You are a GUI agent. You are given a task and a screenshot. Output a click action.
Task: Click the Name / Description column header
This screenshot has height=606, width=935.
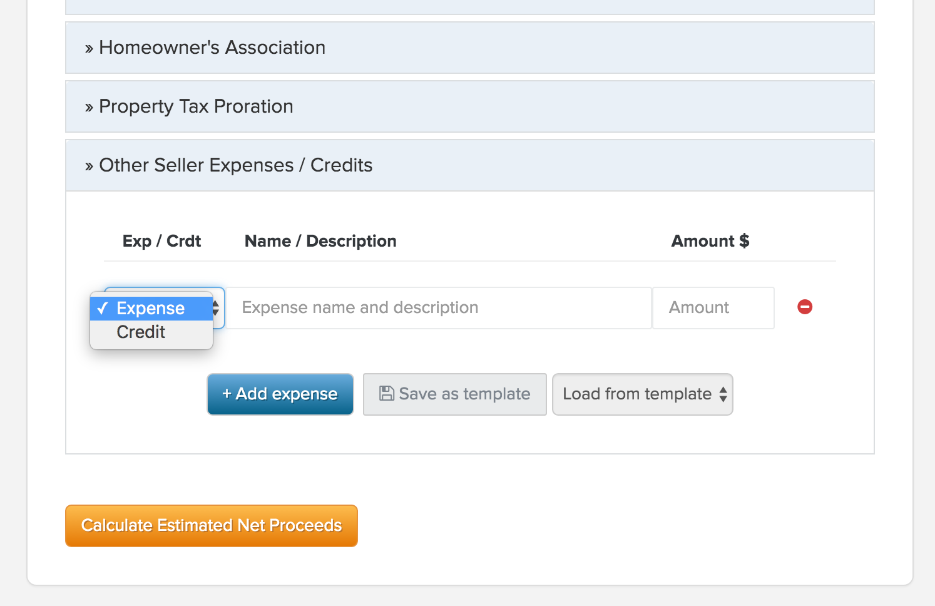click(320, 241)
